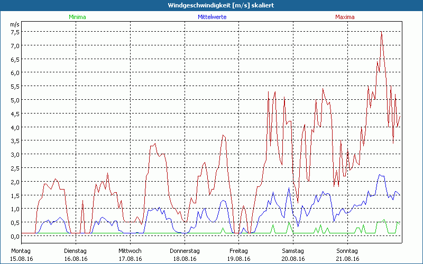The width and height of the screenshot is (423, 264).
Task: Select the Mittwoch day label
Action: [x=130, y=251]
